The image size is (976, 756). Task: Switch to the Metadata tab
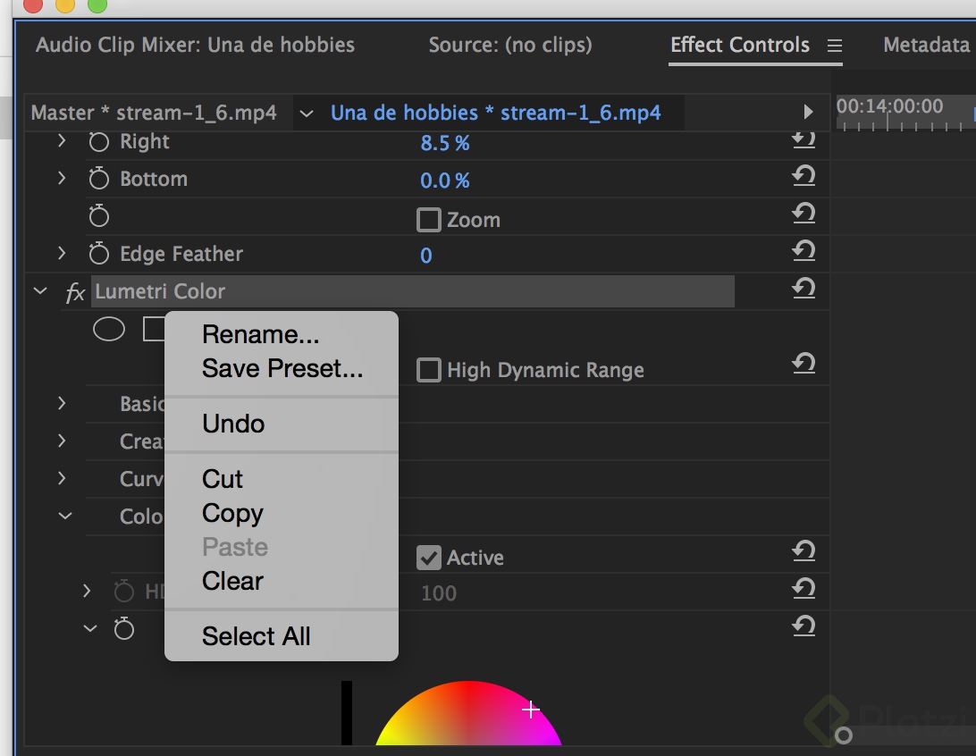point(926,45)
